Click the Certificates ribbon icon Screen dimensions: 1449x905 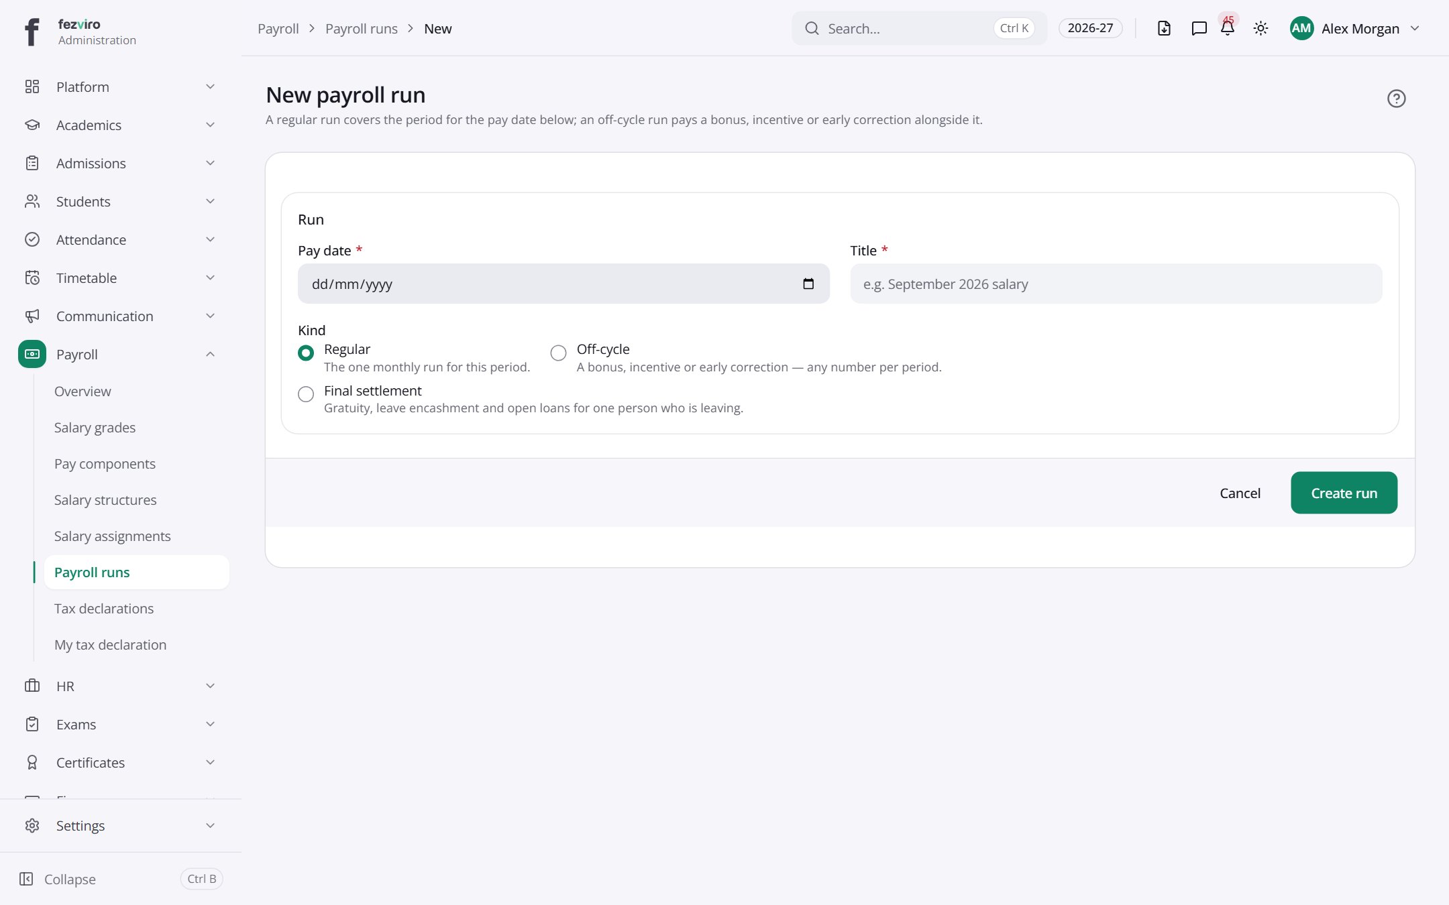(32, 762)
